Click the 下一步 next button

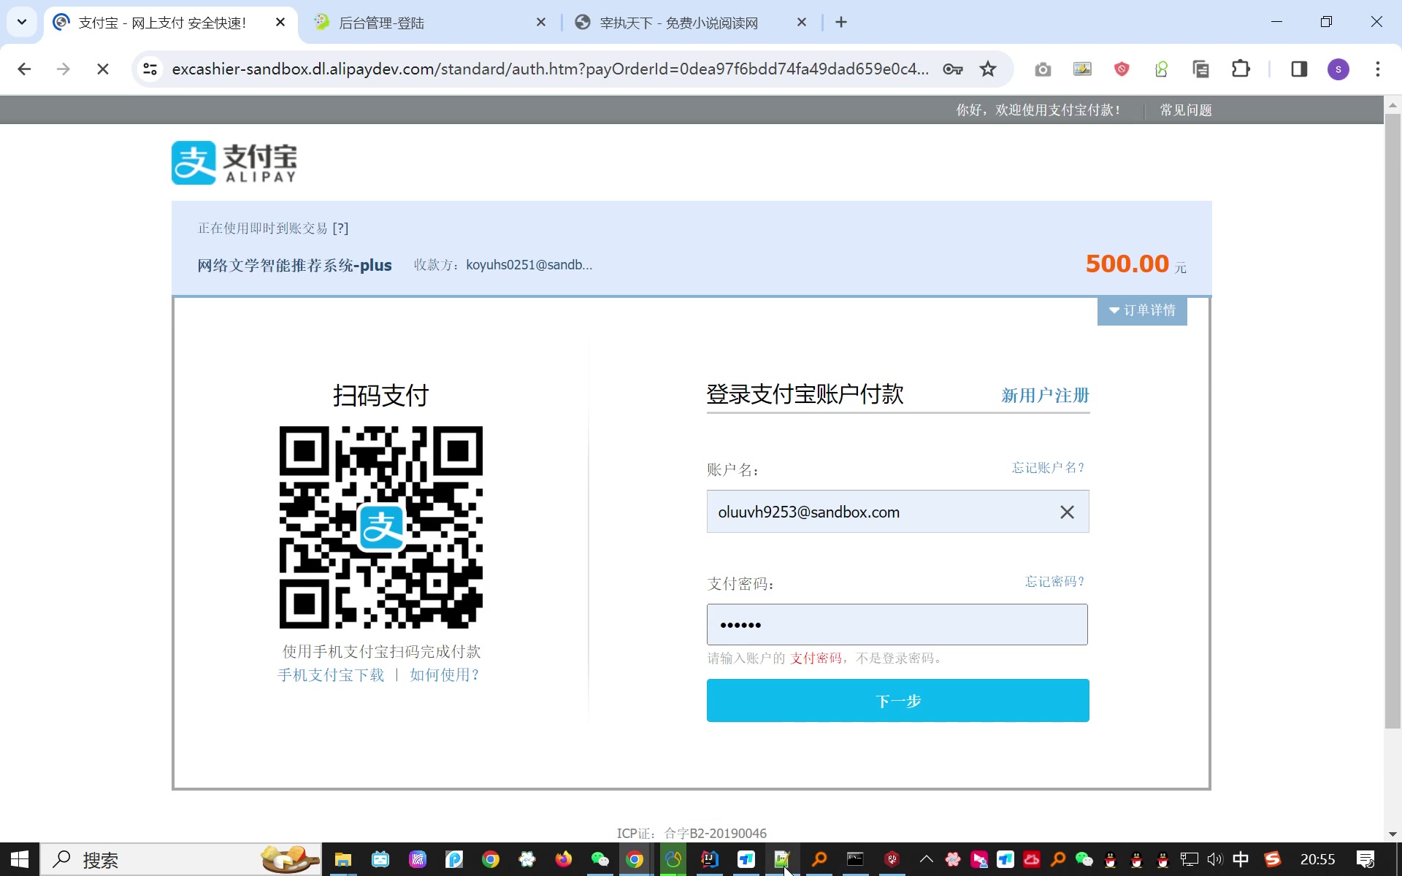(897, 701)
